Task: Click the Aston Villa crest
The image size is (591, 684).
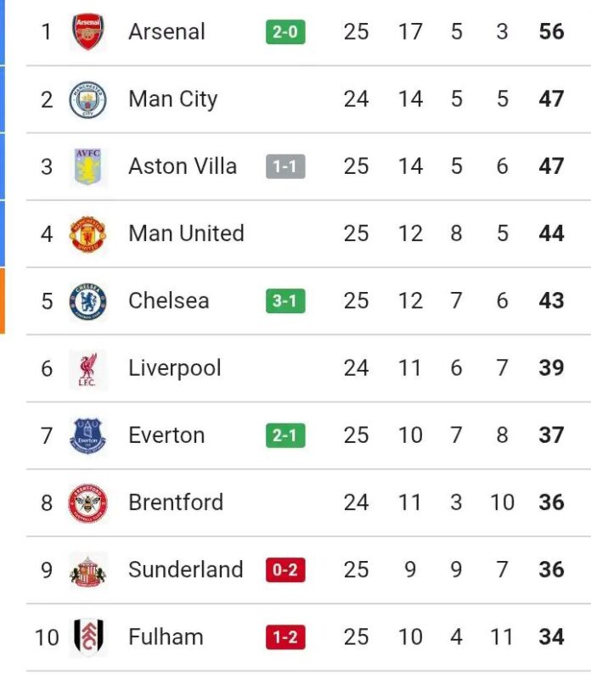Action: tap(85, 166)
